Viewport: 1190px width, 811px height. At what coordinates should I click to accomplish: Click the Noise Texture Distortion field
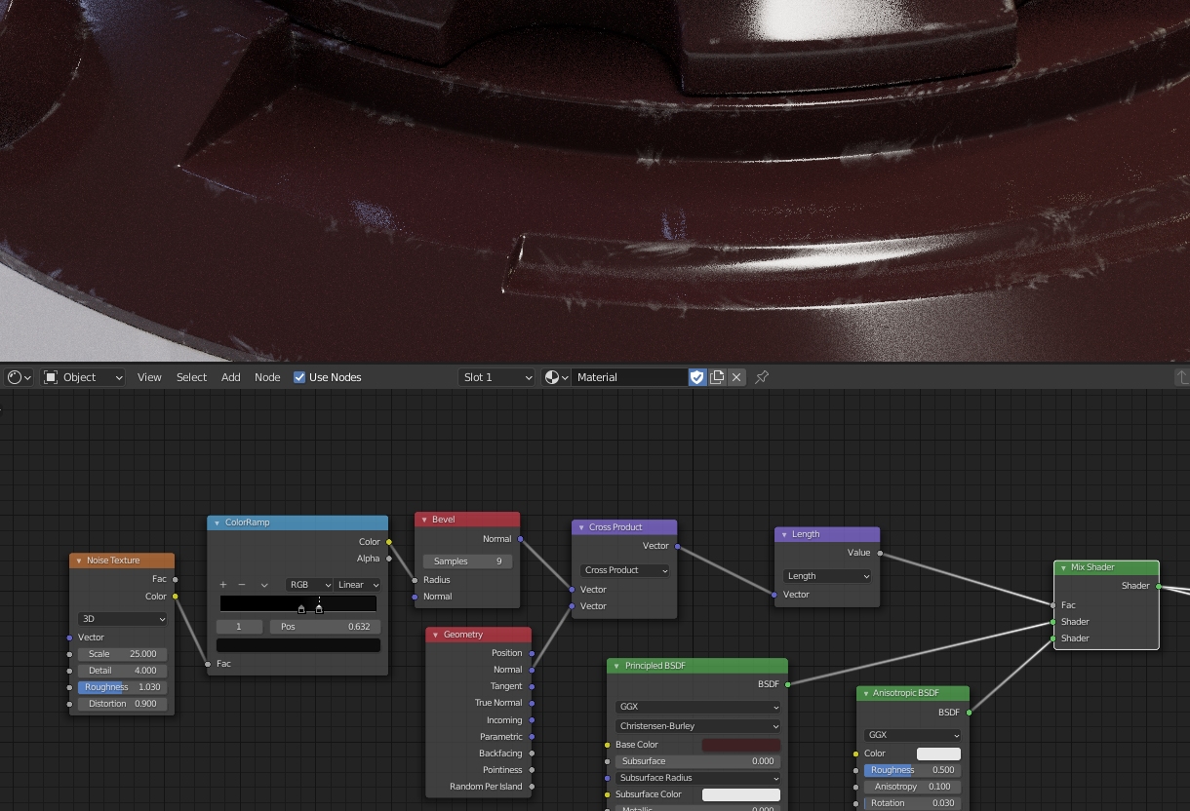(x=123, y=704)
